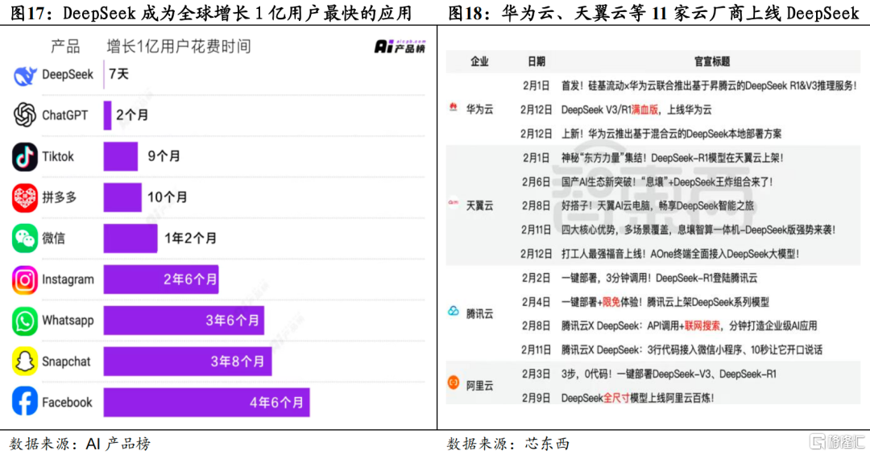This screenshot has width=870, height=455.
Task: Click the Snapchat ghost logo icon
Action: tap(25, 362)
